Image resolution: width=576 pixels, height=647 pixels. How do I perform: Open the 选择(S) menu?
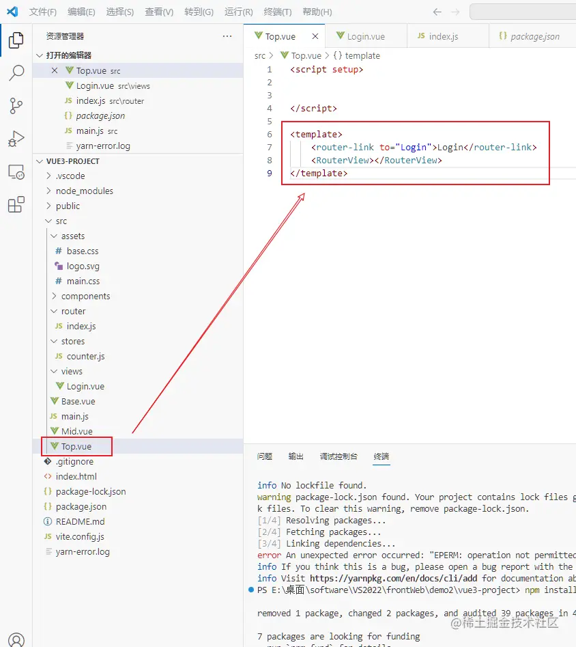(120, 12)
